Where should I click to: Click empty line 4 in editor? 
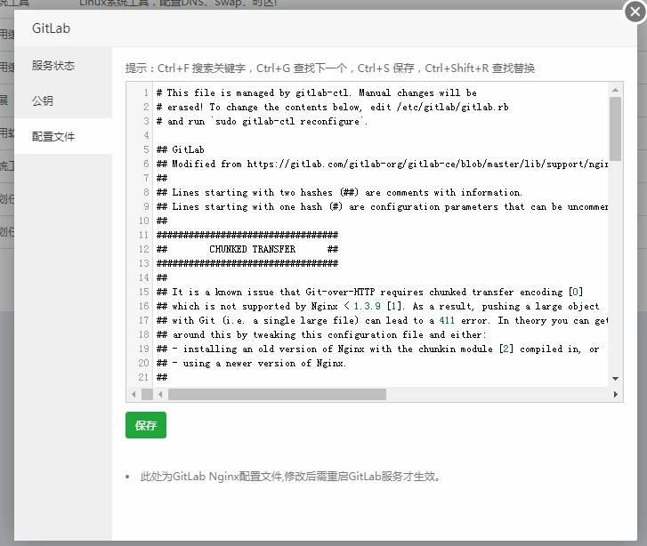pos(382,136)
